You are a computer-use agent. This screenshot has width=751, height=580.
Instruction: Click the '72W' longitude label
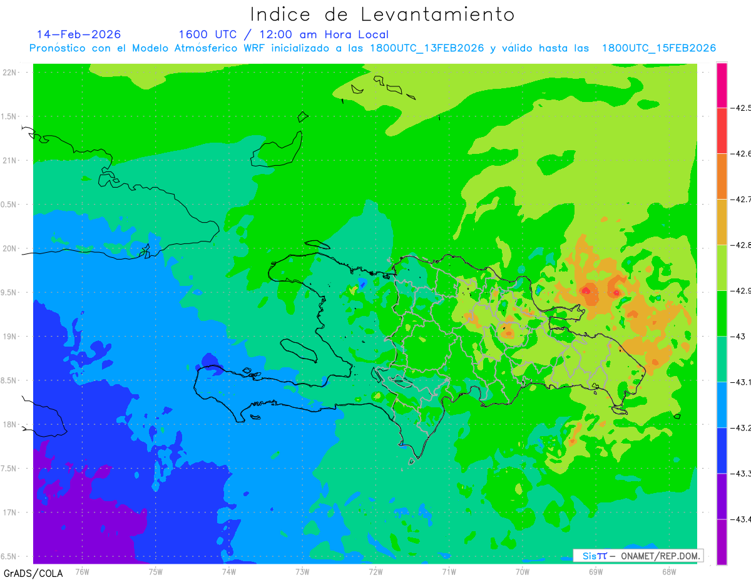tap(375, 572)
